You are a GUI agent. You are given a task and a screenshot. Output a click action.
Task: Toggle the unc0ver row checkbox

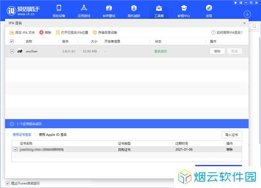click(12, 51)
